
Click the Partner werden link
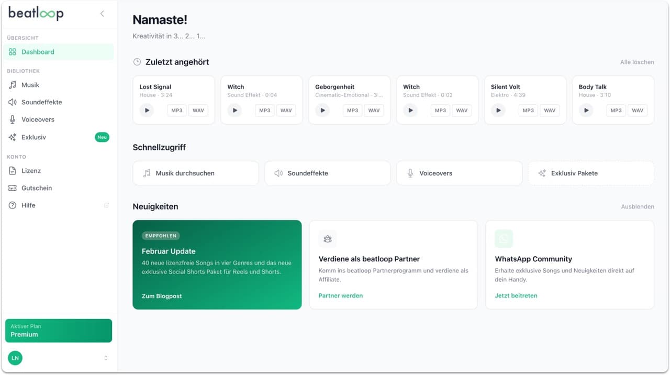pyautogui.click(x=341, y=295)
